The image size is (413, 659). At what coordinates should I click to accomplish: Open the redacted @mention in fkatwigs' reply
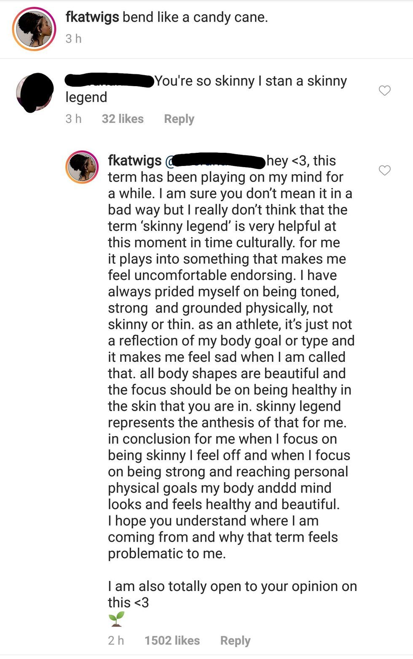215,161
